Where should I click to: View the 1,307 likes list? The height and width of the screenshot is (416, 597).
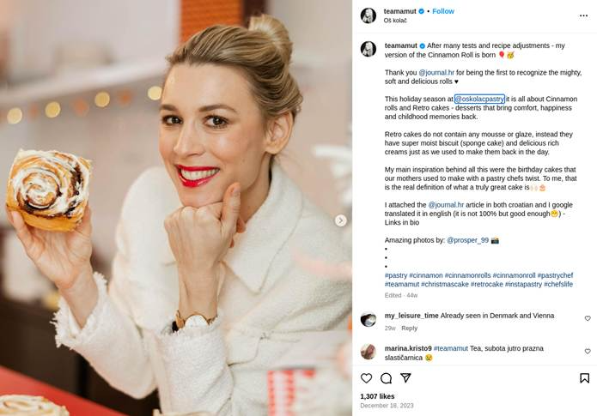pos(377,396)
